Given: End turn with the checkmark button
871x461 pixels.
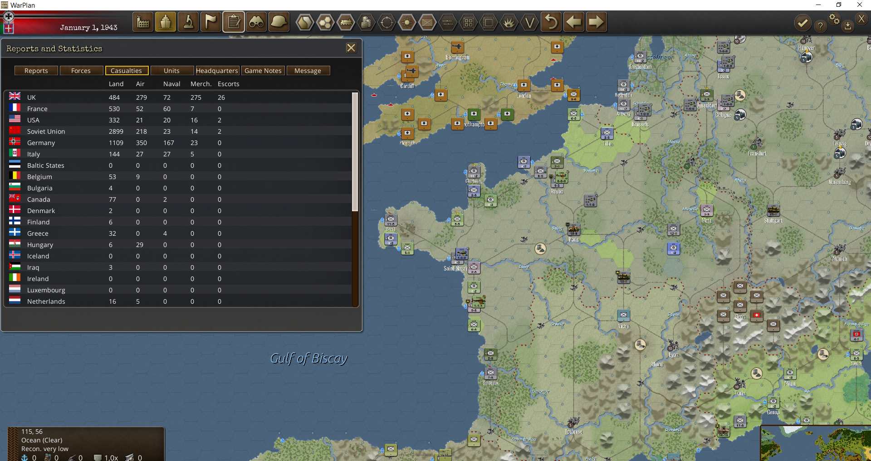Looking at the screenshot, I should (x=802, y=23).
